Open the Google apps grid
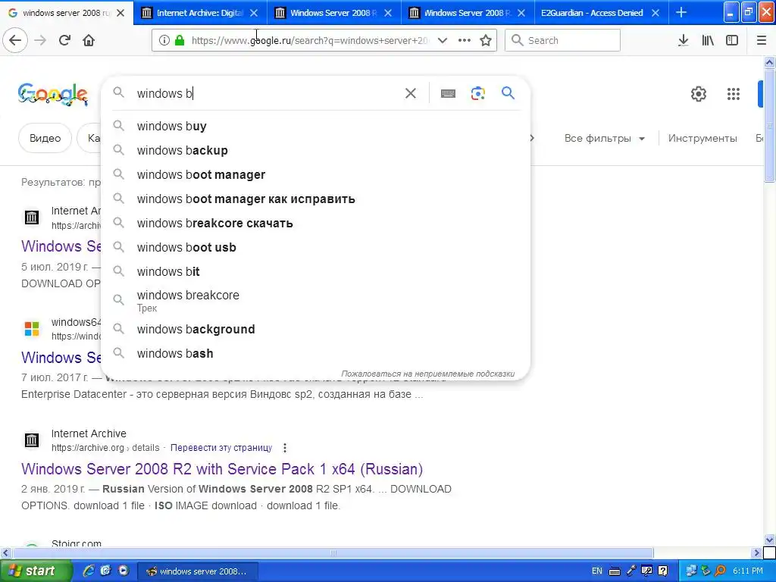 [733, 93]
